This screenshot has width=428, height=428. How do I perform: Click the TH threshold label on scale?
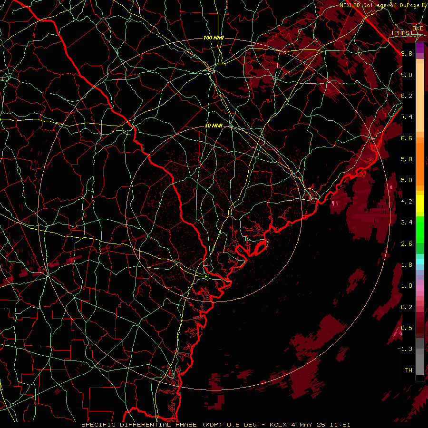point(409,370)
